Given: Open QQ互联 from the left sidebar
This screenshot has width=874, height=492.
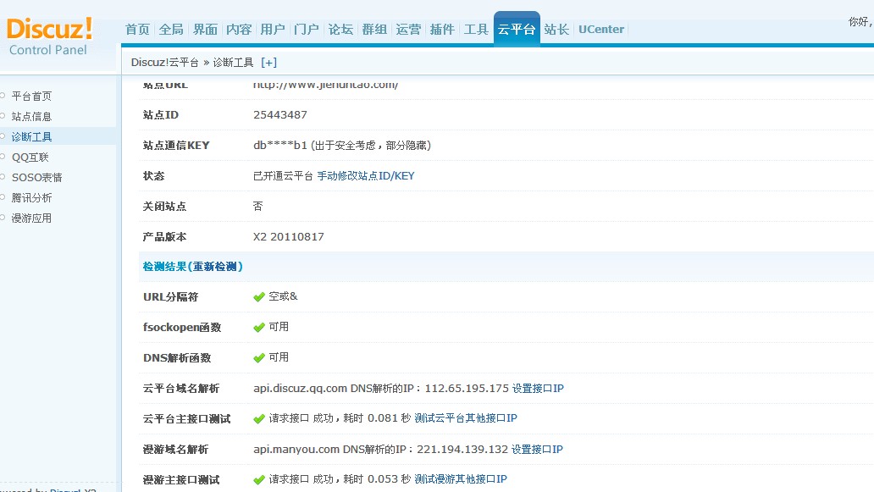Looking at the screenshot, I should click(x=30, y=158).
